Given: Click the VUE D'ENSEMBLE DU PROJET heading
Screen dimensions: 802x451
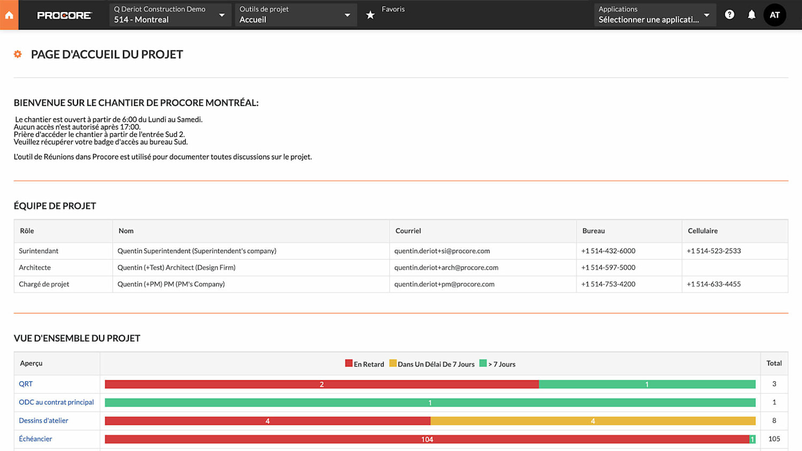Looking at the screenshot, I should (77, 338).
